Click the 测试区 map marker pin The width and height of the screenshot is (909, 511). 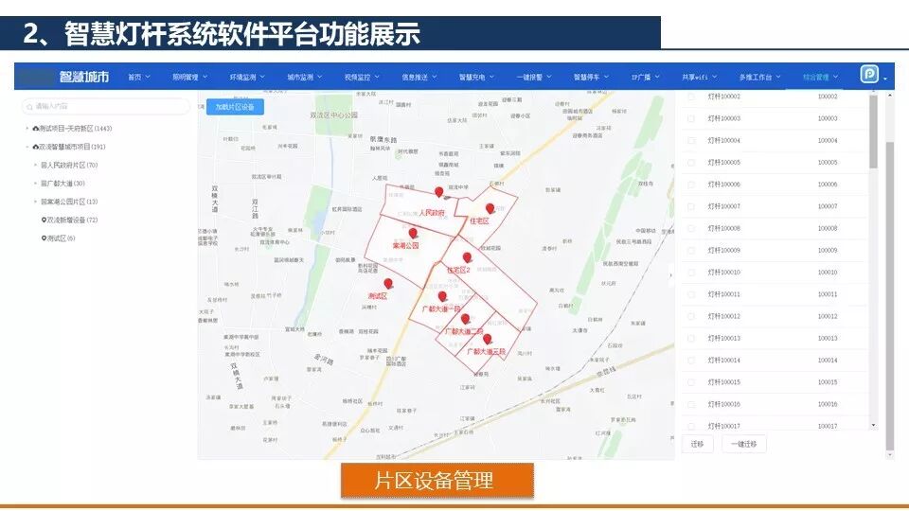(388, 283)
